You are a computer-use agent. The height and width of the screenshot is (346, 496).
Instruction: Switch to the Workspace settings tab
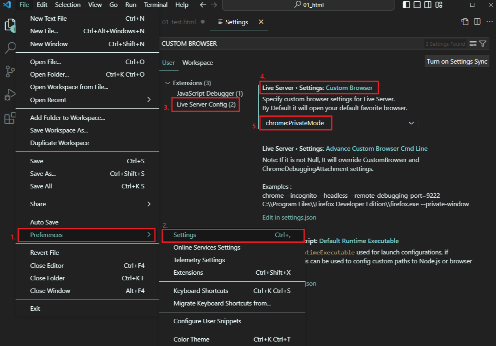[x=198, y=63]
